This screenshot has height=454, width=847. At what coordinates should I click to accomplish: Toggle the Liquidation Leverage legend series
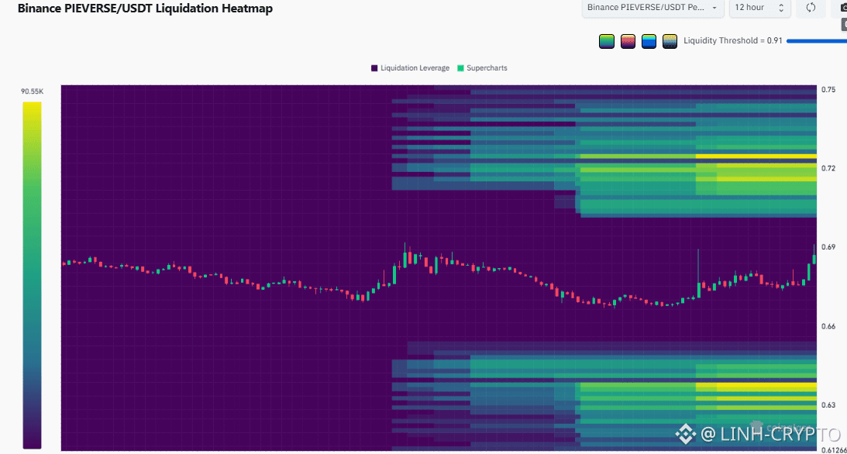(x=410, y=68)
